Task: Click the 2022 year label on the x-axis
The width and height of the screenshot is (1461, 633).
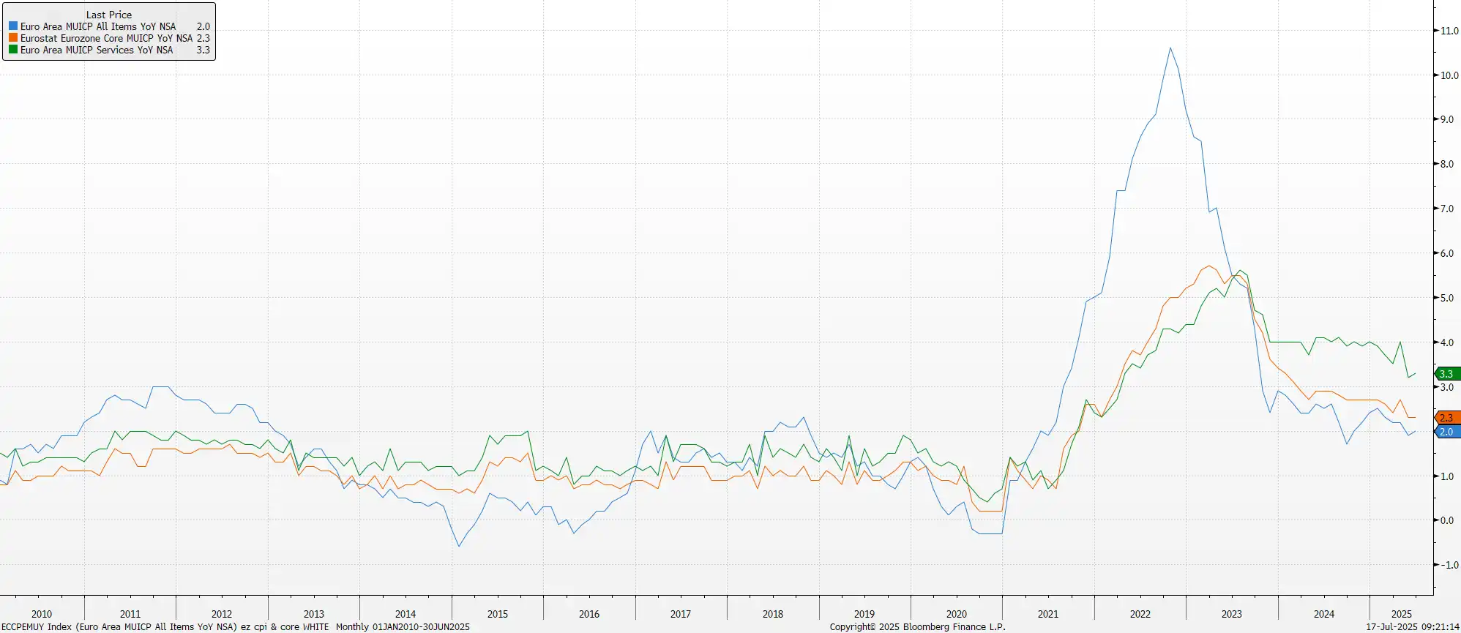Action: 1140,614
